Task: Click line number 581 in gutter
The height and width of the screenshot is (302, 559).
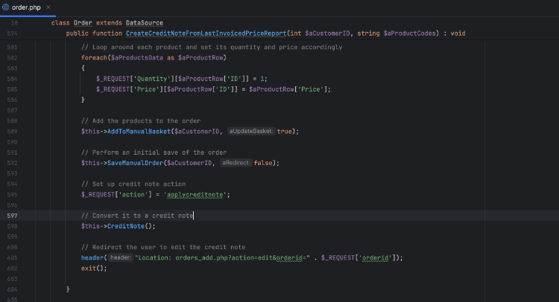Action: (x=12, y=47)
